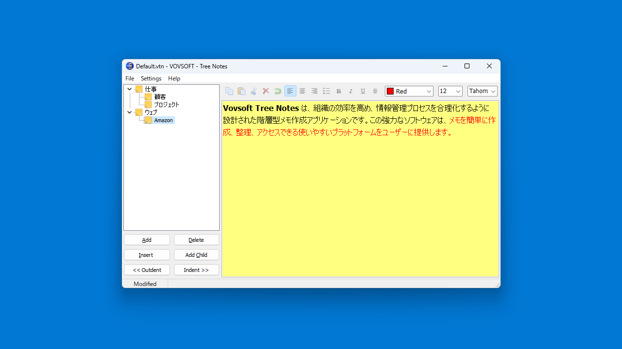Click the 仕事 folder icon
622x349 pixels.
[139, 89]
